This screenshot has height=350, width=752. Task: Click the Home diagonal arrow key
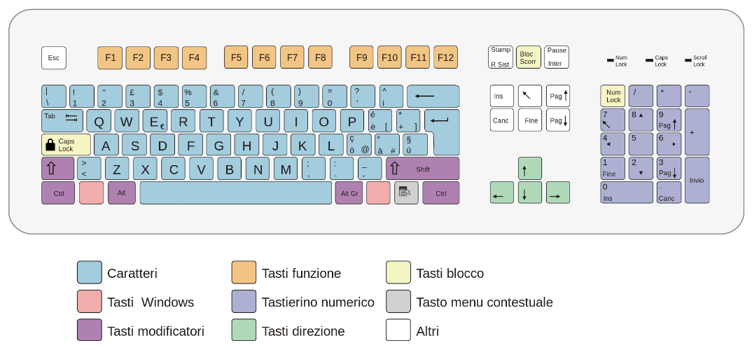coord(529,96)
